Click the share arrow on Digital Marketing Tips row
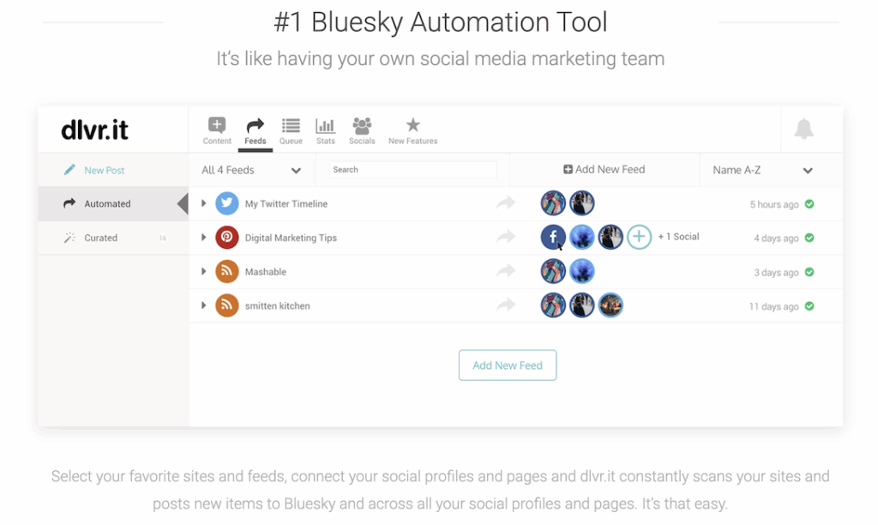The width and height of the screenshot is (878, 525). pos(506,237)
